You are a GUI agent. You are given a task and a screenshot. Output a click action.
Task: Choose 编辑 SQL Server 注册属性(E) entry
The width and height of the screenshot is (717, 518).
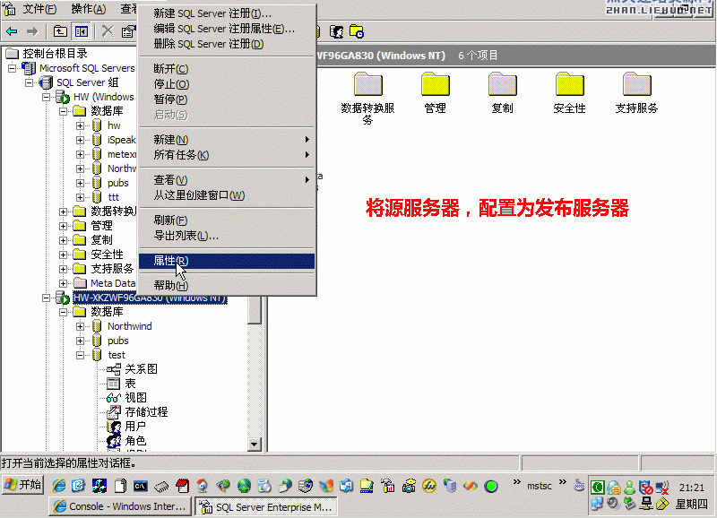point(227,29)
